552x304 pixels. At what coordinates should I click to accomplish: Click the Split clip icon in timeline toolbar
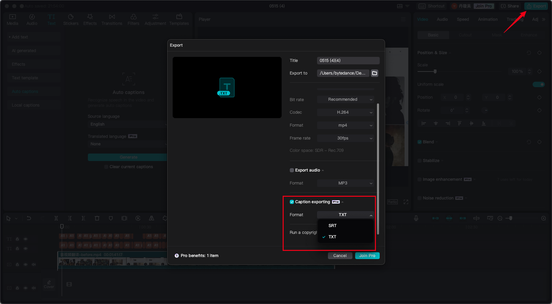pyautogui.click(x=56, y=218)
